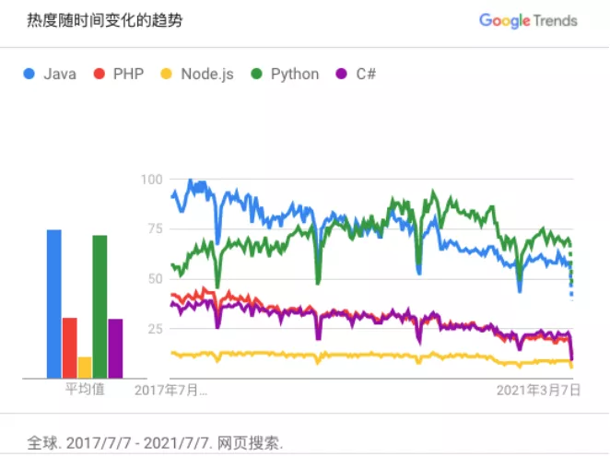Click the yellow Node.js legend dot
Viewport: 610px width, 456px height.
167,74
